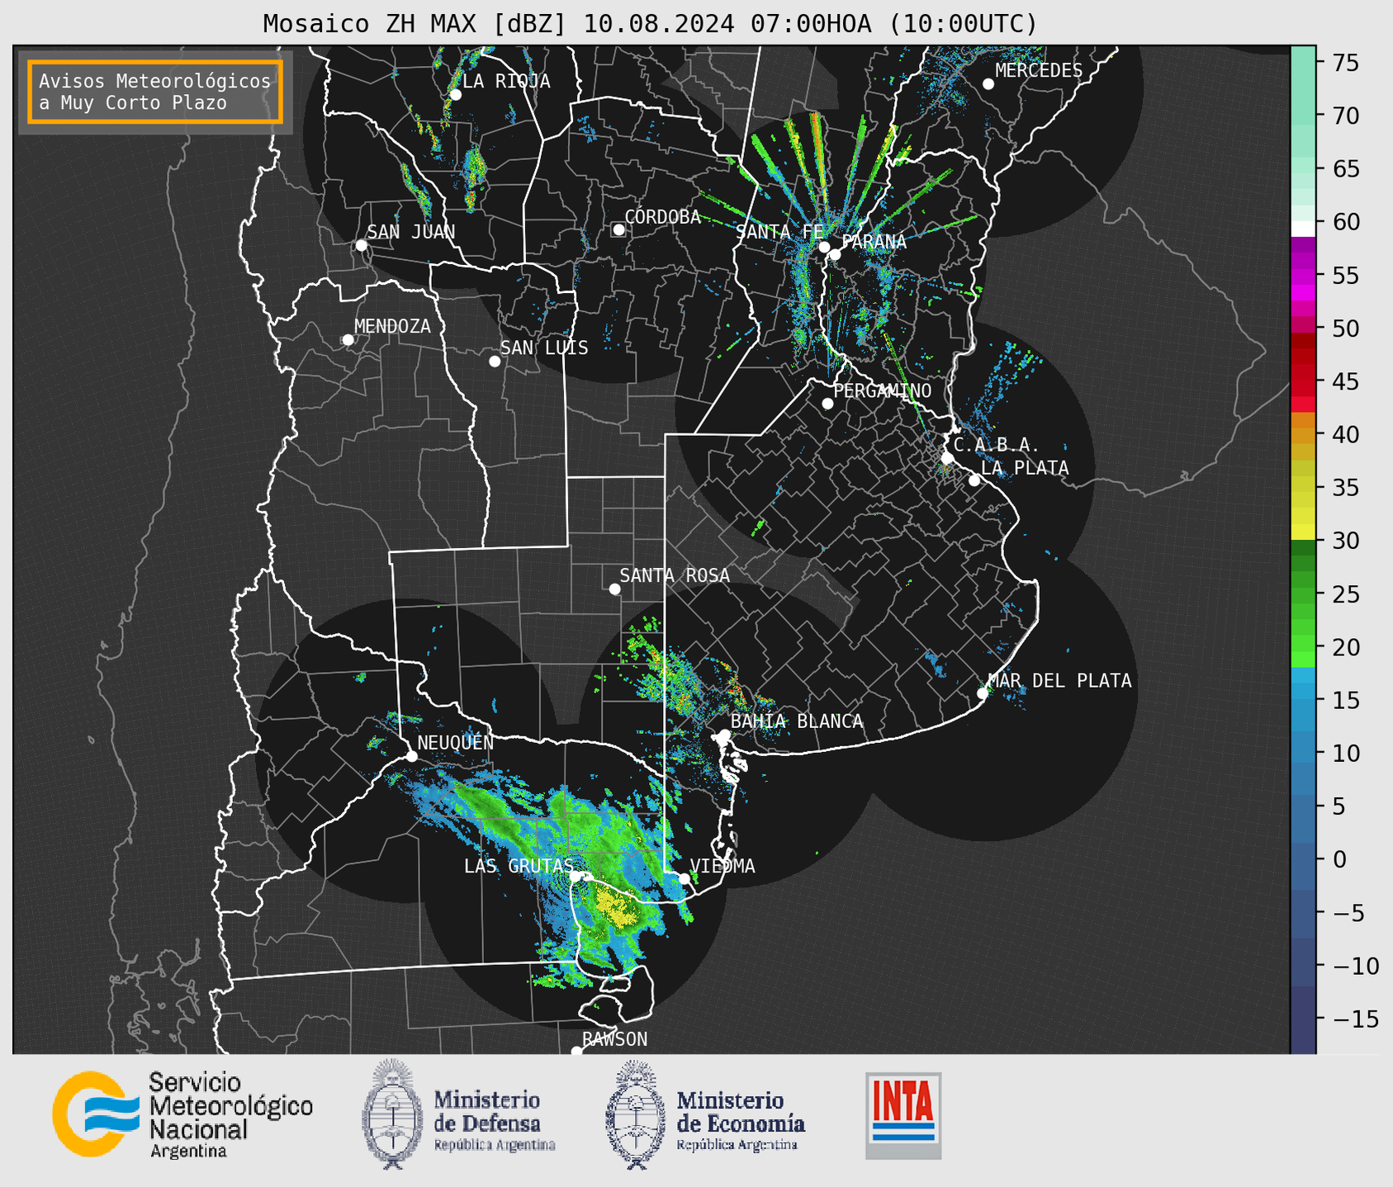Pick the yellow 30 dBZ color band

[1303, 532]
